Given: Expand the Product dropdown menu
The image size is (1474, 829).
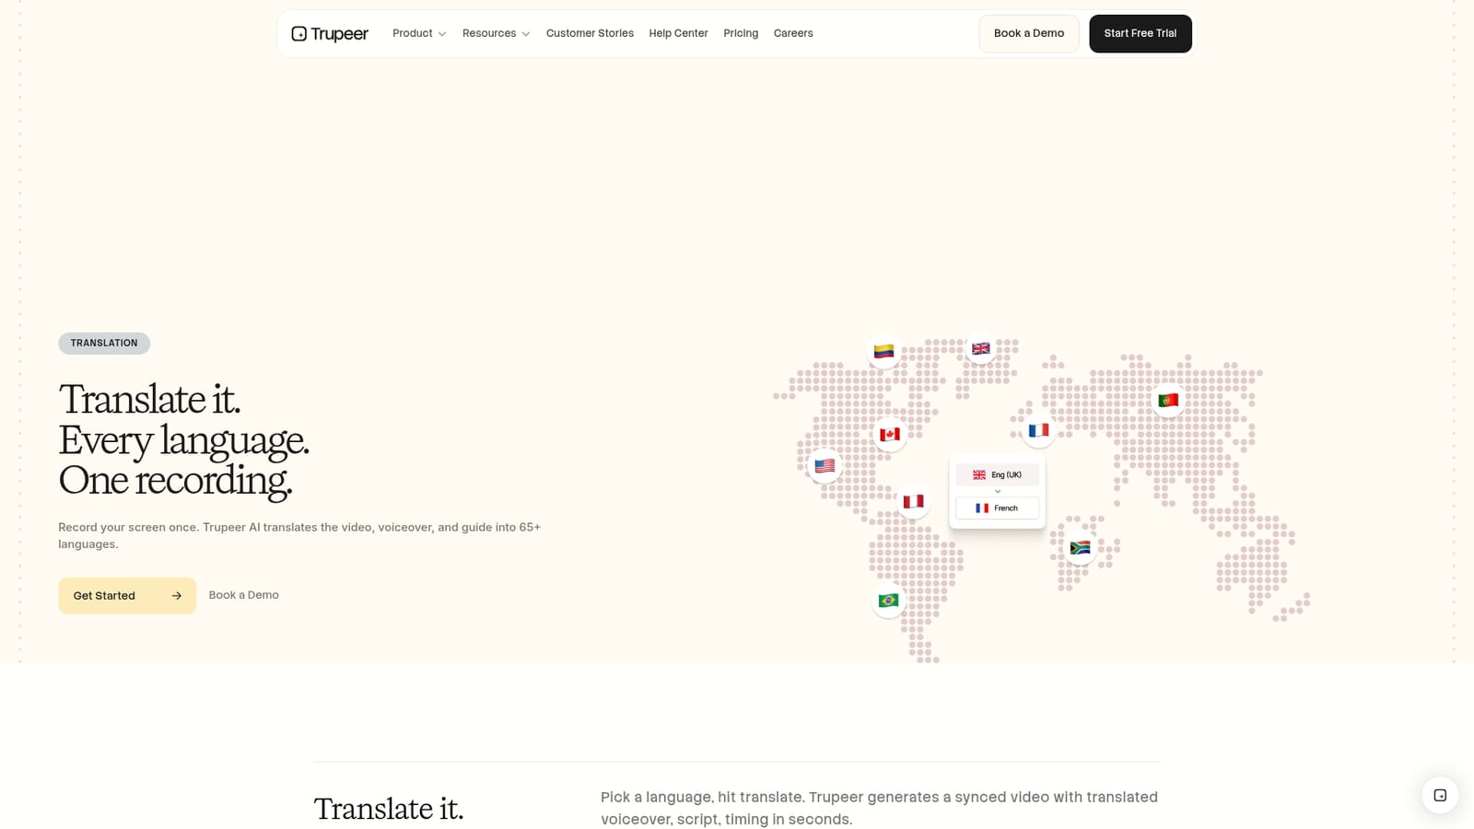Looking at the screenshot, I should [x=419, y=33].
